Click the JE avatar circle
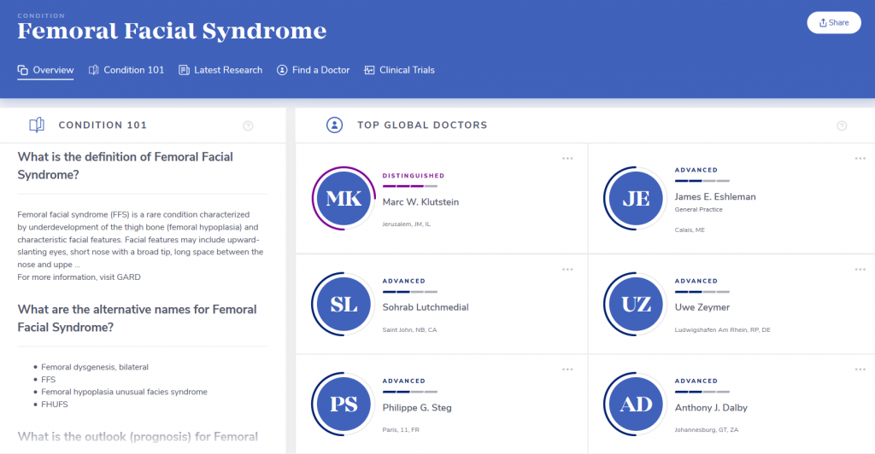Screen dimensions: 875x454 [637, 199]
